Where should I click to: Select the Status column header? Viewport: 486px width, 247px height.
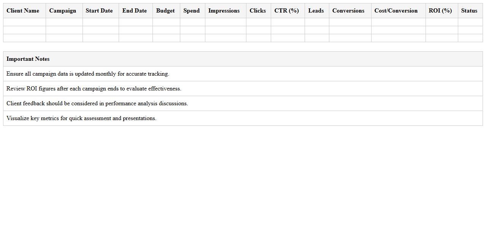(469, 11)
